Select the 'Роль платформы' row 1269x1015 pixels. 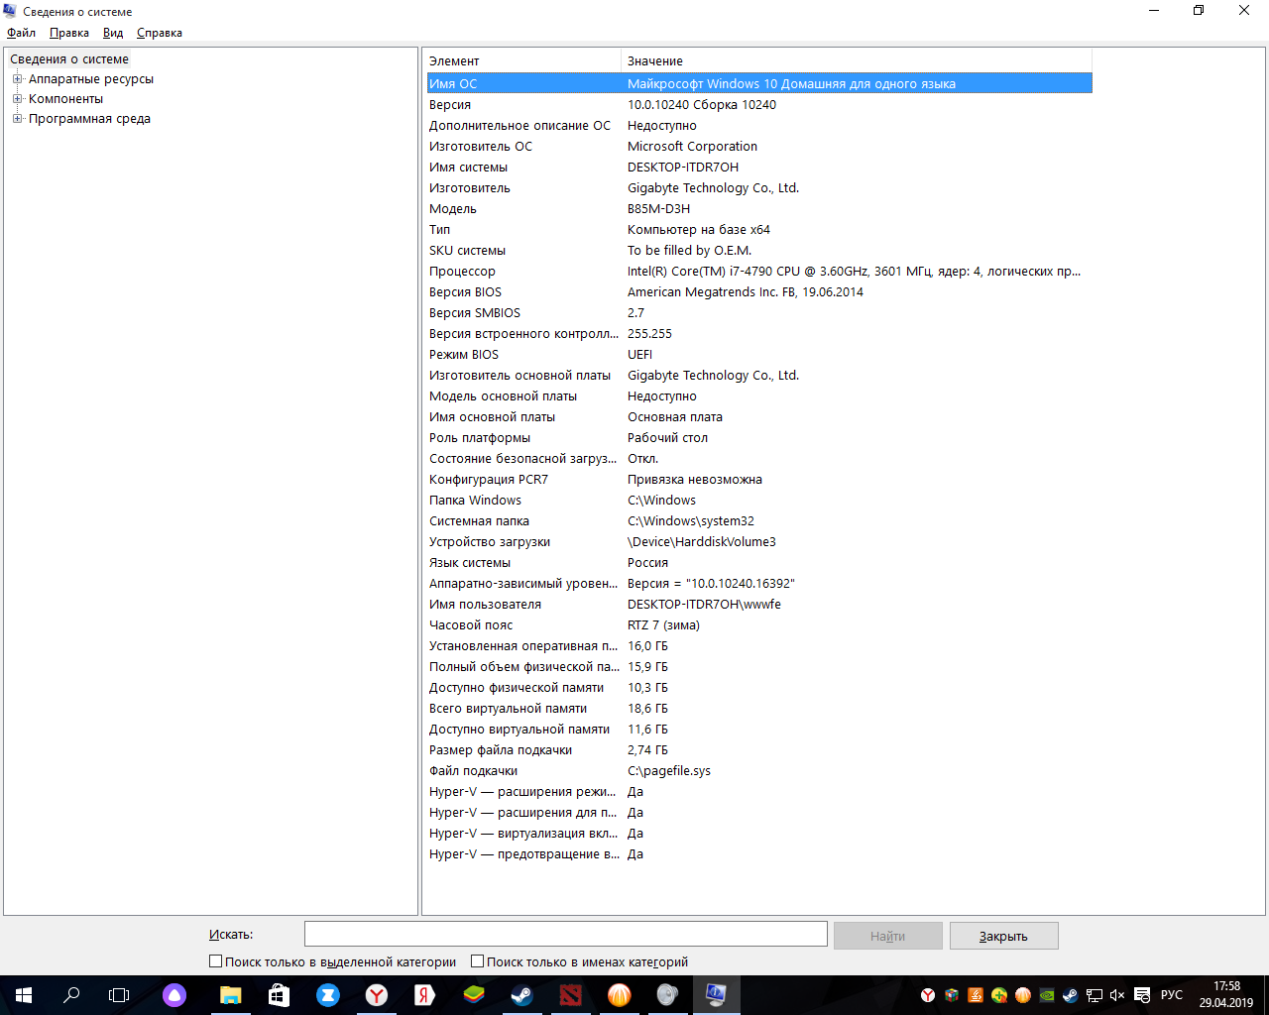click(x=759, y=437)
